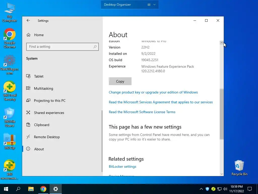Go back using the Settings back arrow
This screenshot has width=258, height=194.
point(28,20)
